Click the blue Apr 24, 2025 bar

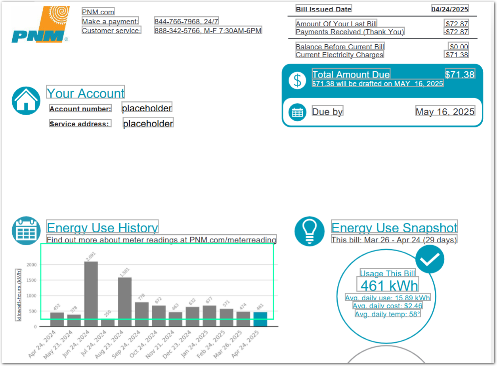click(x=260, y=319)
